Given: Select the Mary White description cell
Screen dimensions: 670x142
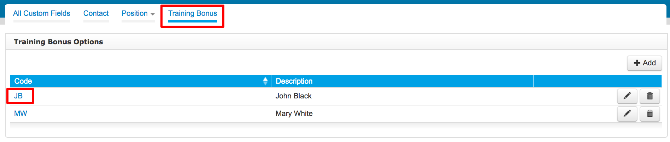Looking at the screenshot, I should coord(294,114).
